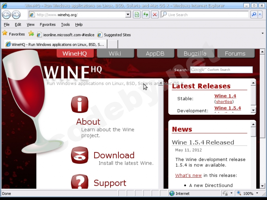Open zoom level 100% dropdown arrow

click(257, 193)
